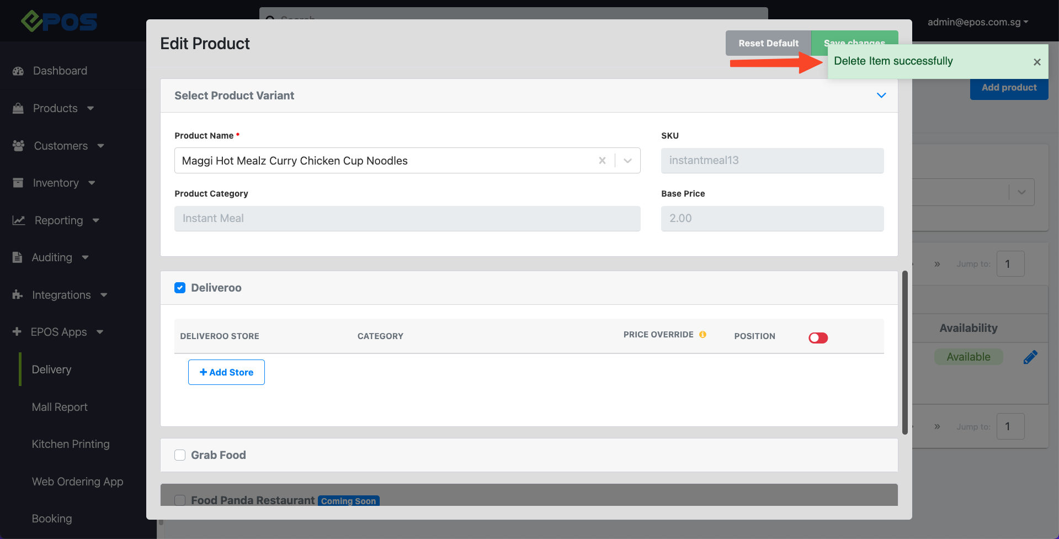This screenshot has height=539, width=1059.
Task: Click the Customers people icon
Action: tap(18, 146)
